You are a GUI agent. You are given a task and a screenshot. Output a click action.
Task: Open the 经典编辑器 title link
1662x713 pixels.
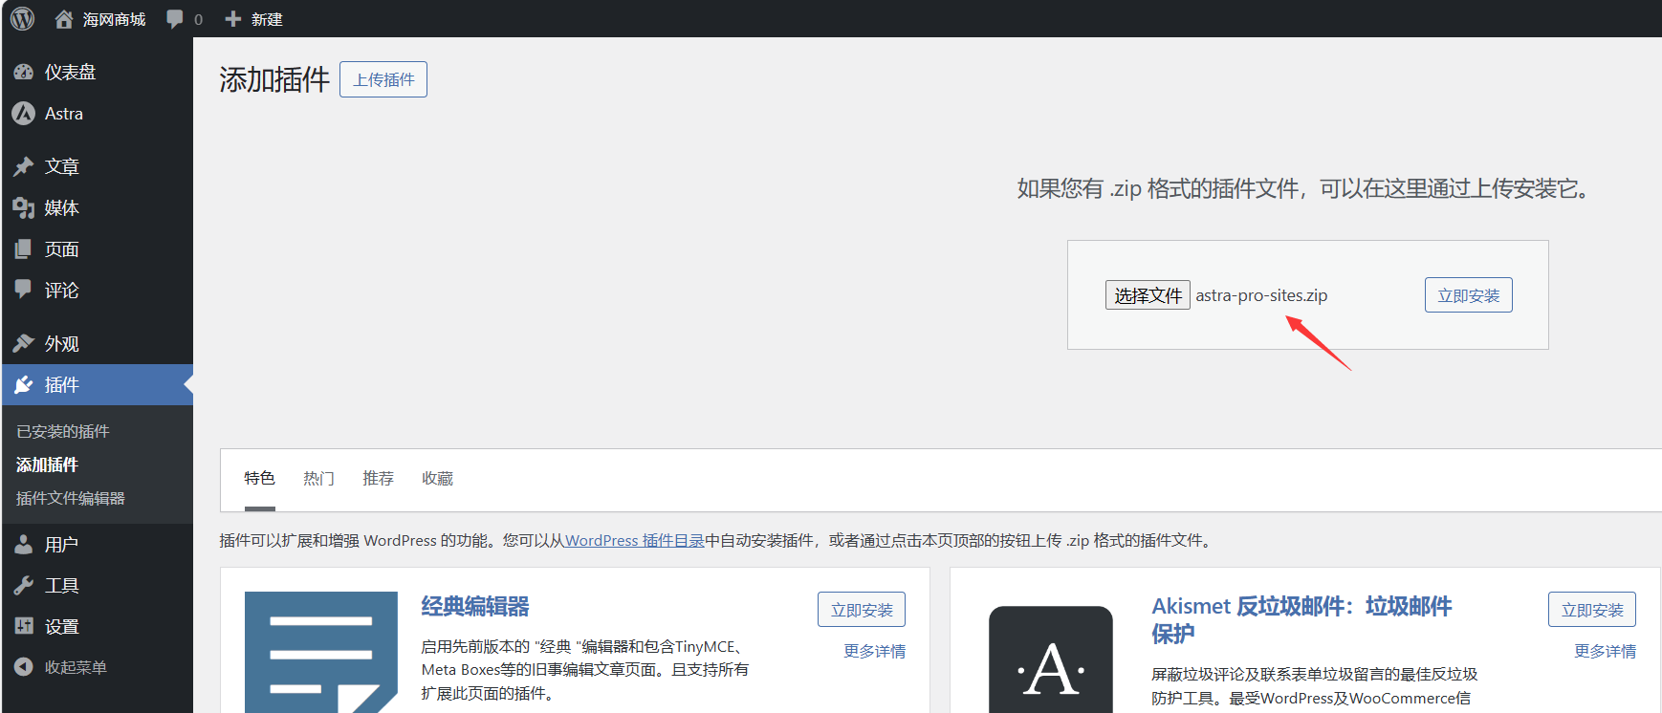pyautogui.click(x=475, y=606)
